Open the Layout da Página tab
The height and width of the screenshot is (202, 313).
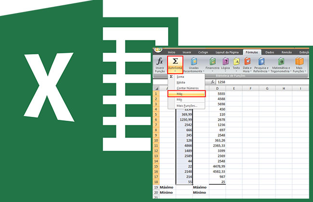[227, 52]
